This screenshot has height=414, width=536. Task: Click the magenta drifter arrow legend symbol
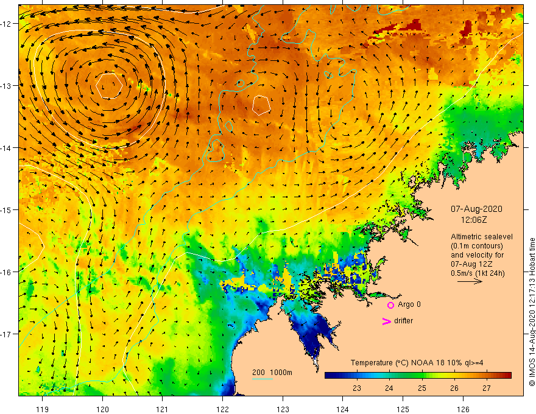pos(386,321)
